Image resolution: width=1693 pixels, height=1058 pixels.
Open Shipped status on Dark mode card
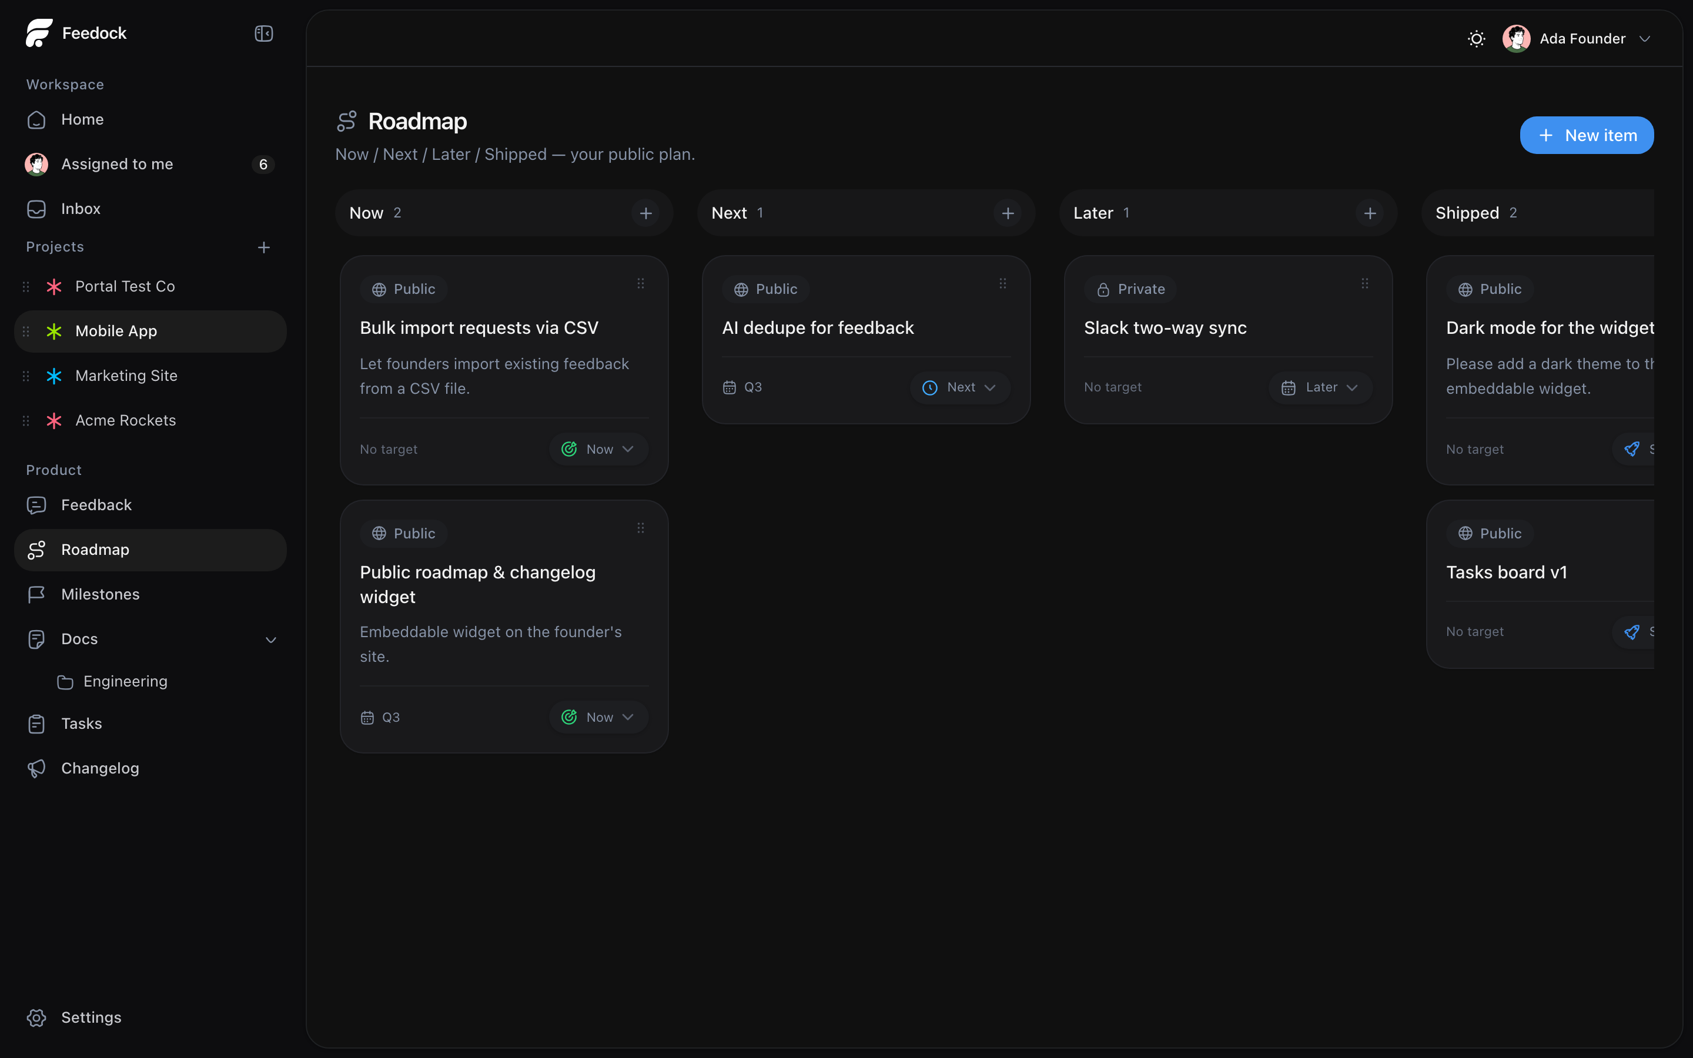pyautogui.click(x=1634, y=449)
